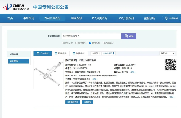Viewport: 181px width, 118px height.
Task: Click the CNIPA logo
Action: click(x=16, y=7)
